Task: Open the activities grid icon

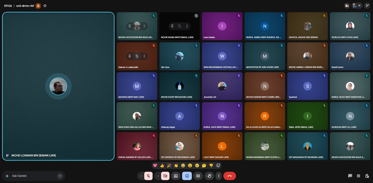Action: point(358,176)
